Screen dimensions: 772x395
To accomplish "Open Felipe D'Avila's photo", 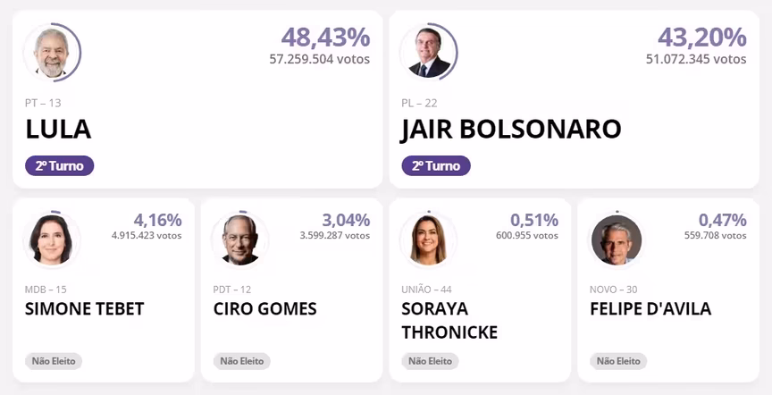I will pos(617,240).
